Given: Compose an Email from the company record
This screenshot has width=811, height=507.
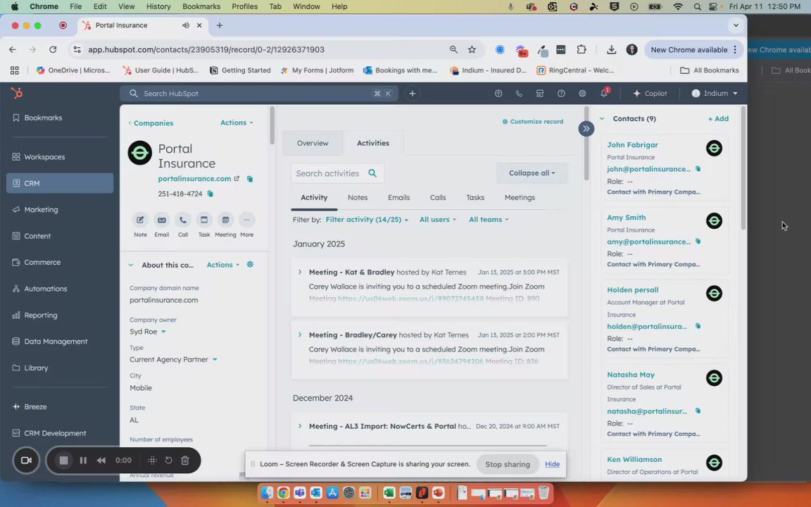Looking at the screenshot, I should pos(161,220).
